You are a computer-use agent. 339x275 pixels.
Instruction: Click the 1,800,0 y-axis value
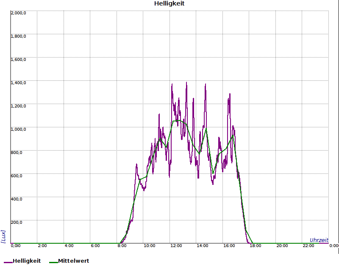(x=18, y=36)
